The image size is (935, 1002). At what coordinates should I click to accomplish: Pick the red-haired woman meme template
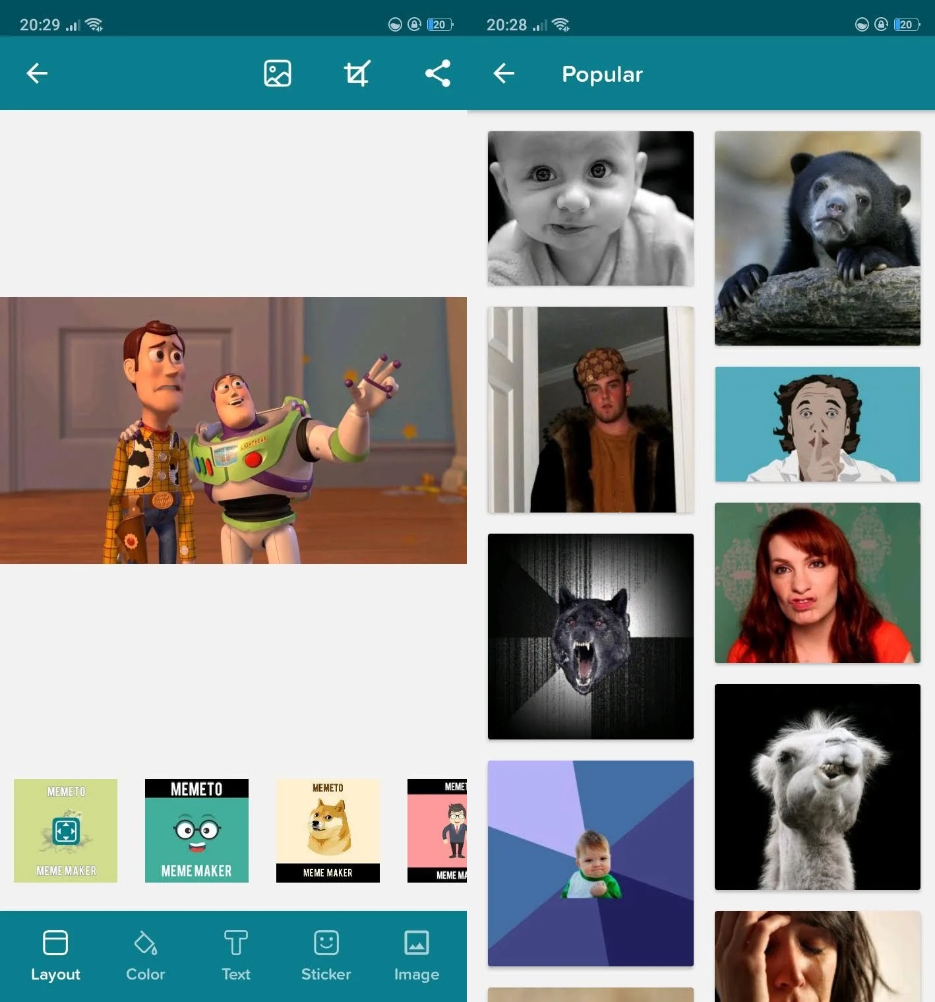(818, 582)
